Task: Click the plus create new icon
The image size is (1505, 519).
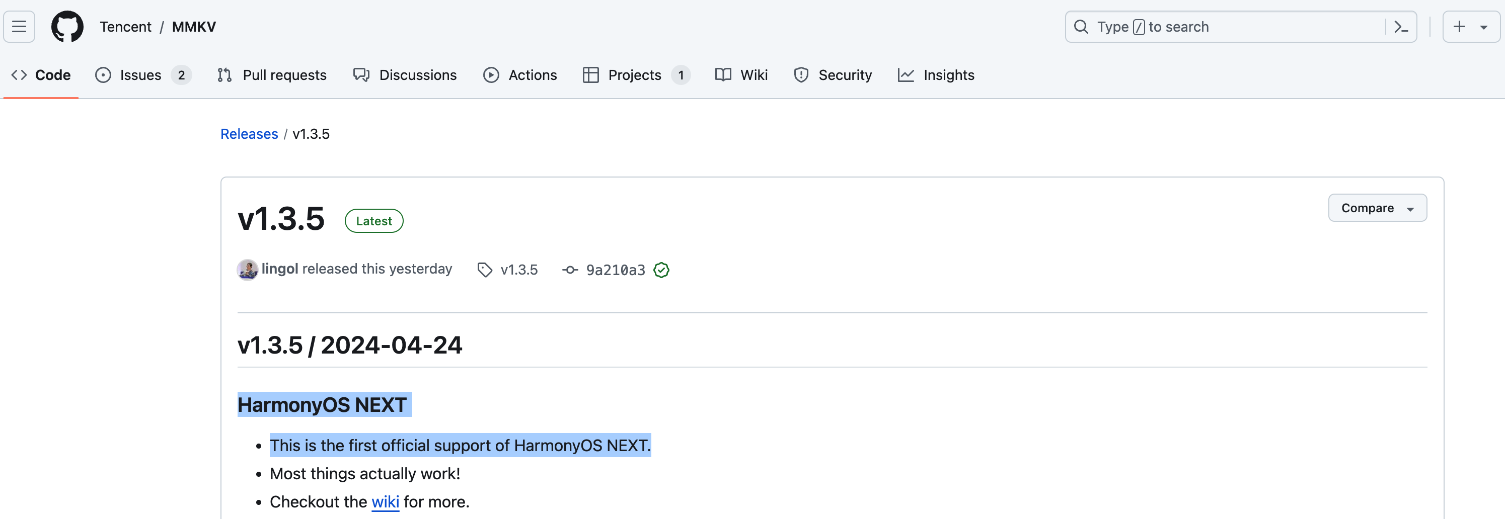Action: tap(1459, 27)
